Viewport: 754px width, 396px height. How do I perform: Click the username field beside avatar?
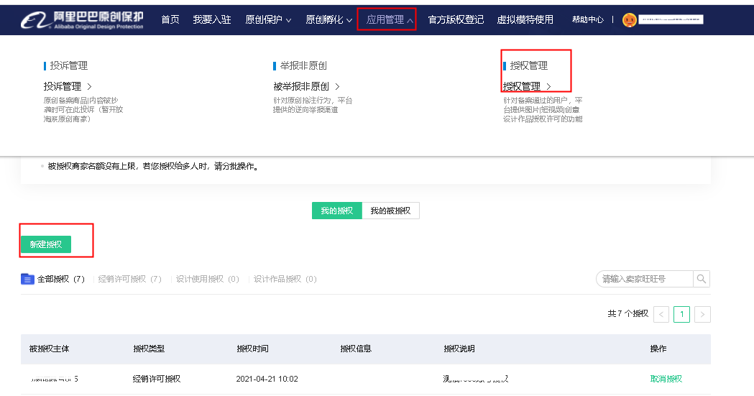pyautogui.click(x=671, y=19)
